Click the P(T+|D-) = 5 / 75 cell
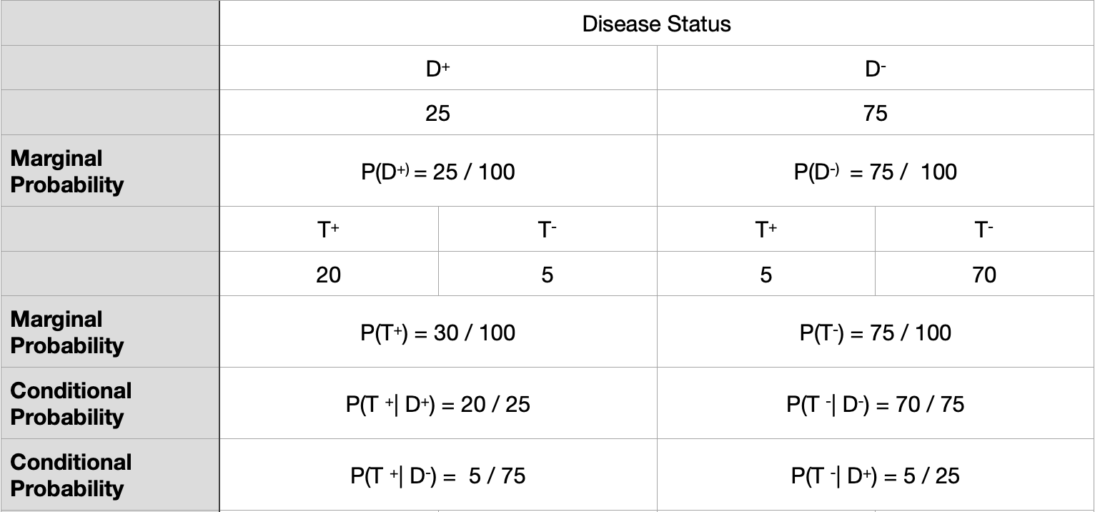This screenshot has width=1095, height=512. 437,476
